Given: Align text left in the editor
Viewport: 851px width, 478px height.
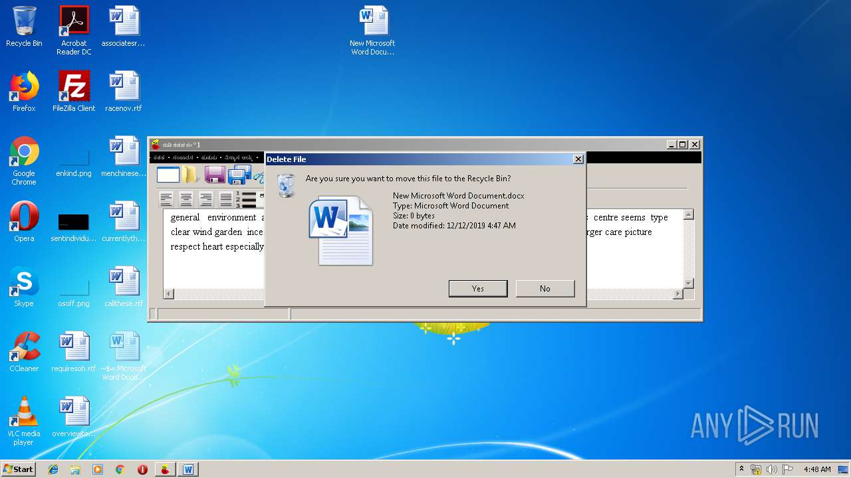Looking at the screenshot, I should 167,199.
